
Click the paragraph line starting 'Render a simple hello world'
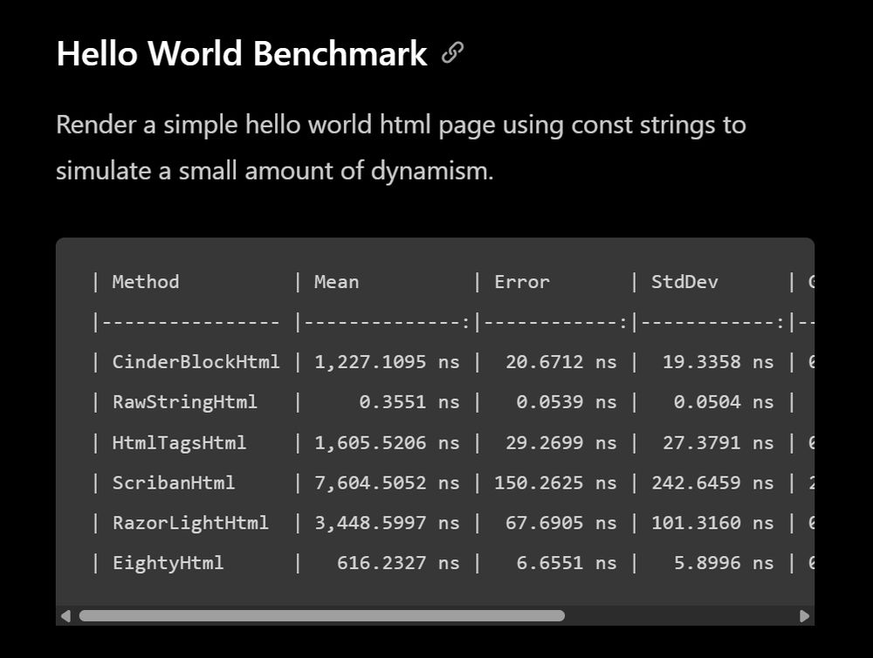click(401, 125)
